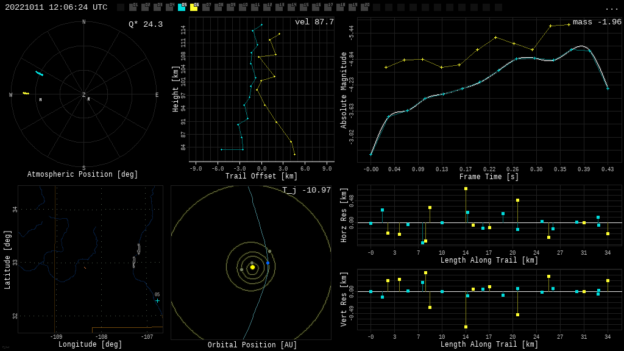The height and width of the screenshot is (351, 624).
Task: Select station square 07 in top bar
Action: pyautogui.click(x=206, y=7)
